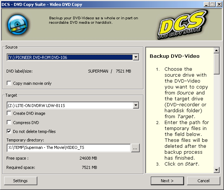Click into the Temporary directory path field
Viewport: 224px width, 190px height.
pos(68,148)
